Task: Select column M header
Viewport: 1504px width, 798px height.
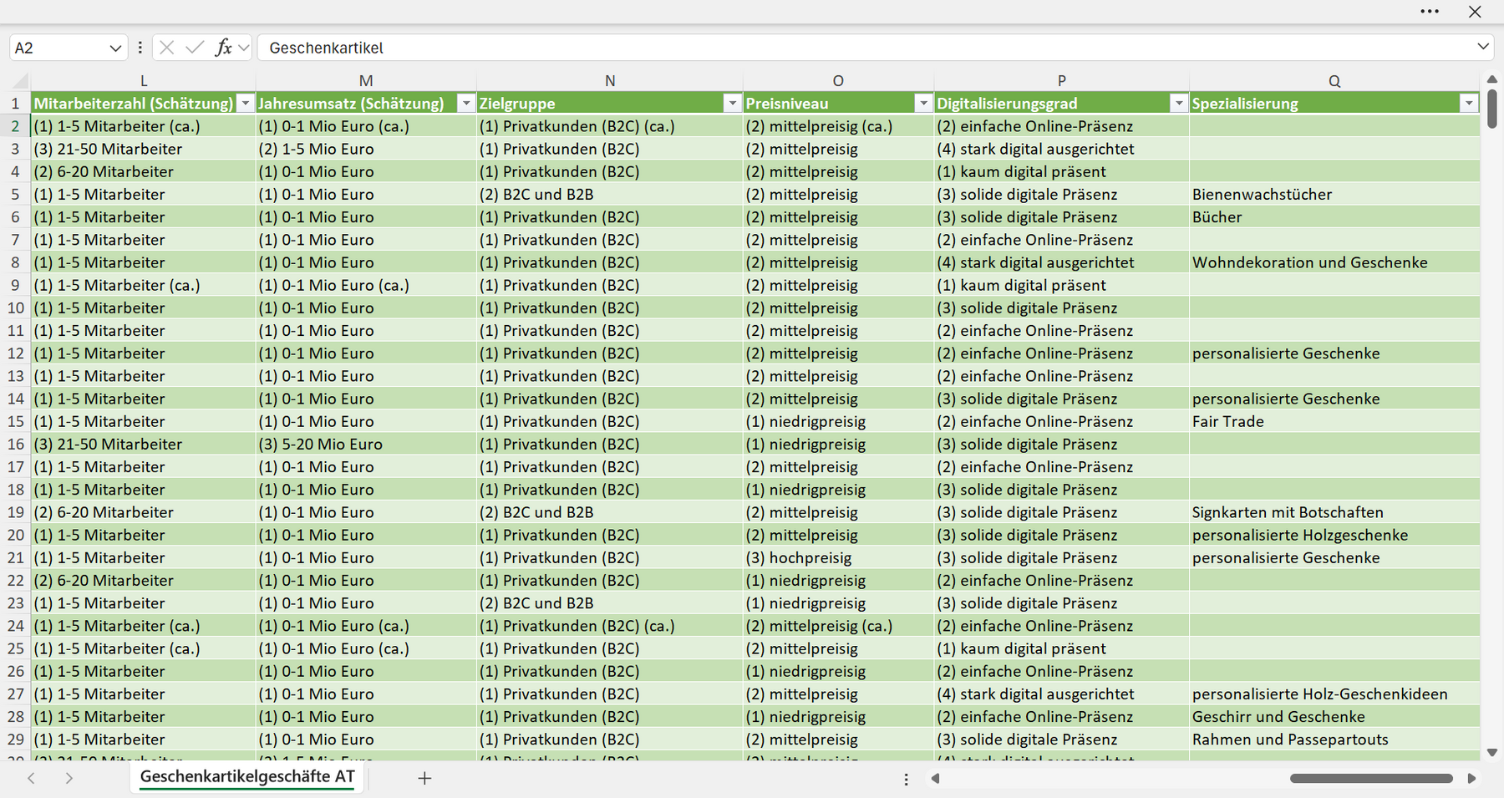Action: pos(366,81)
